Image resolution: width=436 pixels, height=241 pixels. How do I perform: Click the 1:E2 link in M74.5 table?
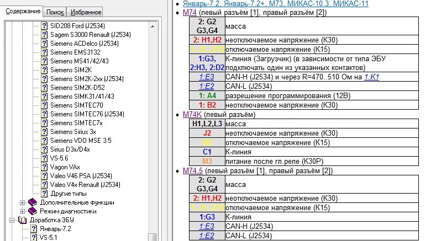tap(207, 235)
